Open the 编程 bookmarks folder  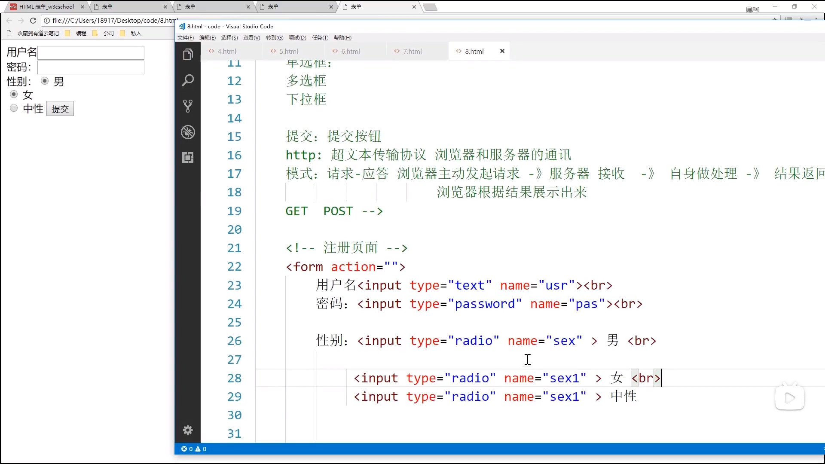[76, 33]
